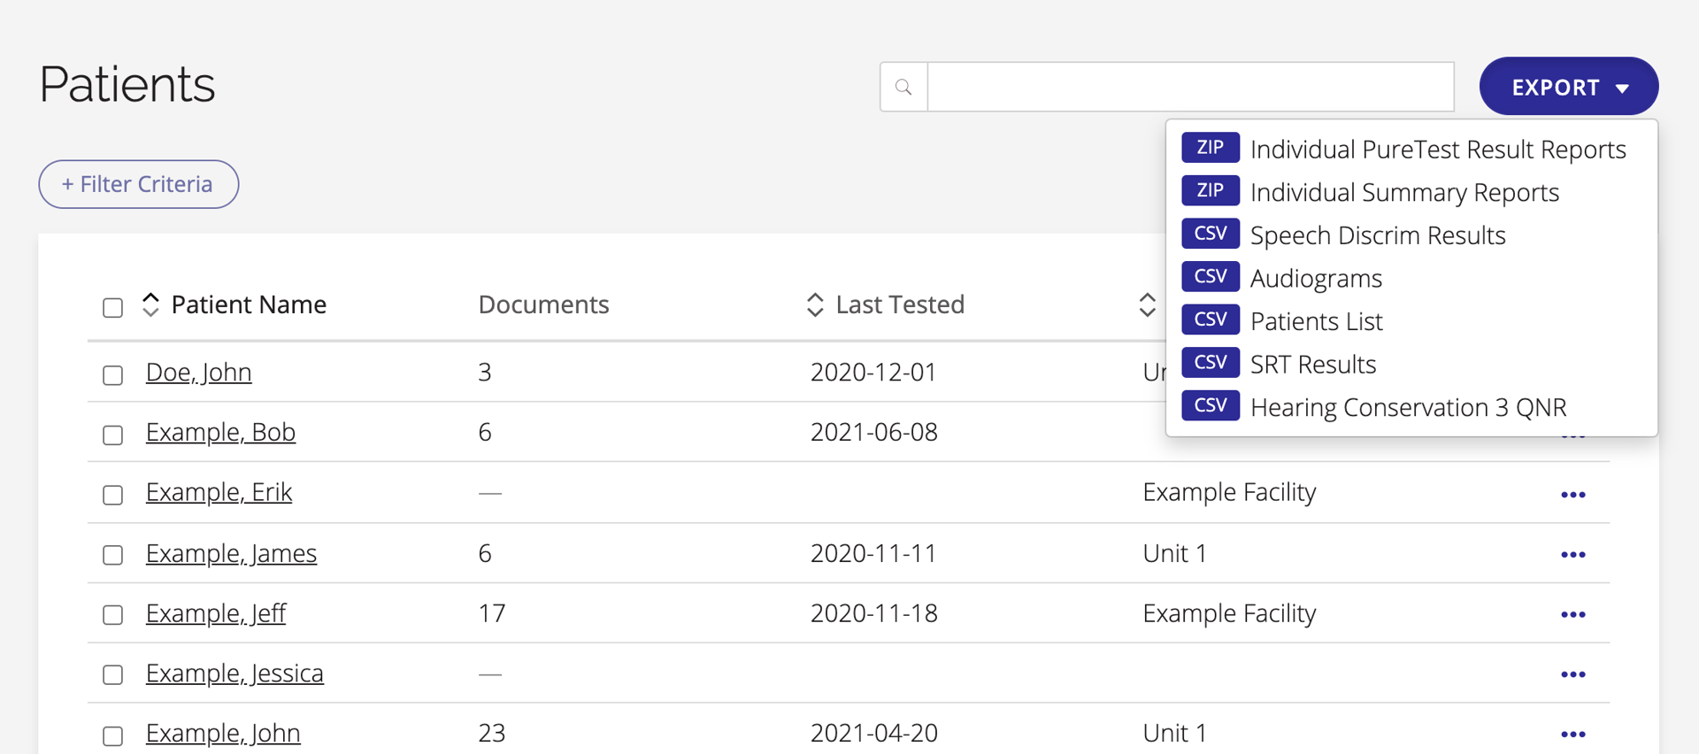Viewport: 1699px width, 754px height.
Task: Select the Example, Erik checkbox
Action: point(112,495)
